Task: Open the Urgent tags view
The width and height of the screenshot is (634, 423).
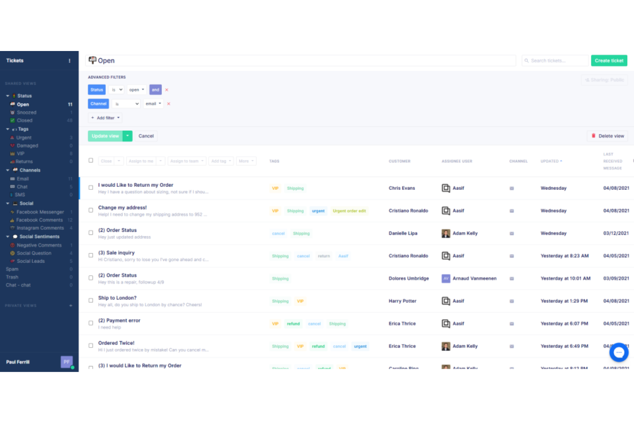Action: pyautogui.click(x=24, y=138)
